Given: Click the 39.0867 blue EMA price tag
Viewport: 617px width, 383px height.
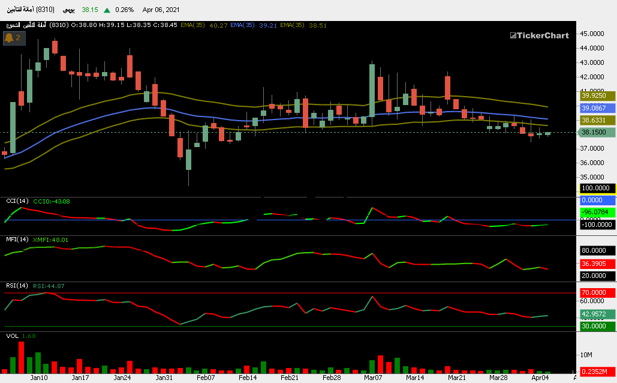Looking at the screenshot, I should point(596,108).
